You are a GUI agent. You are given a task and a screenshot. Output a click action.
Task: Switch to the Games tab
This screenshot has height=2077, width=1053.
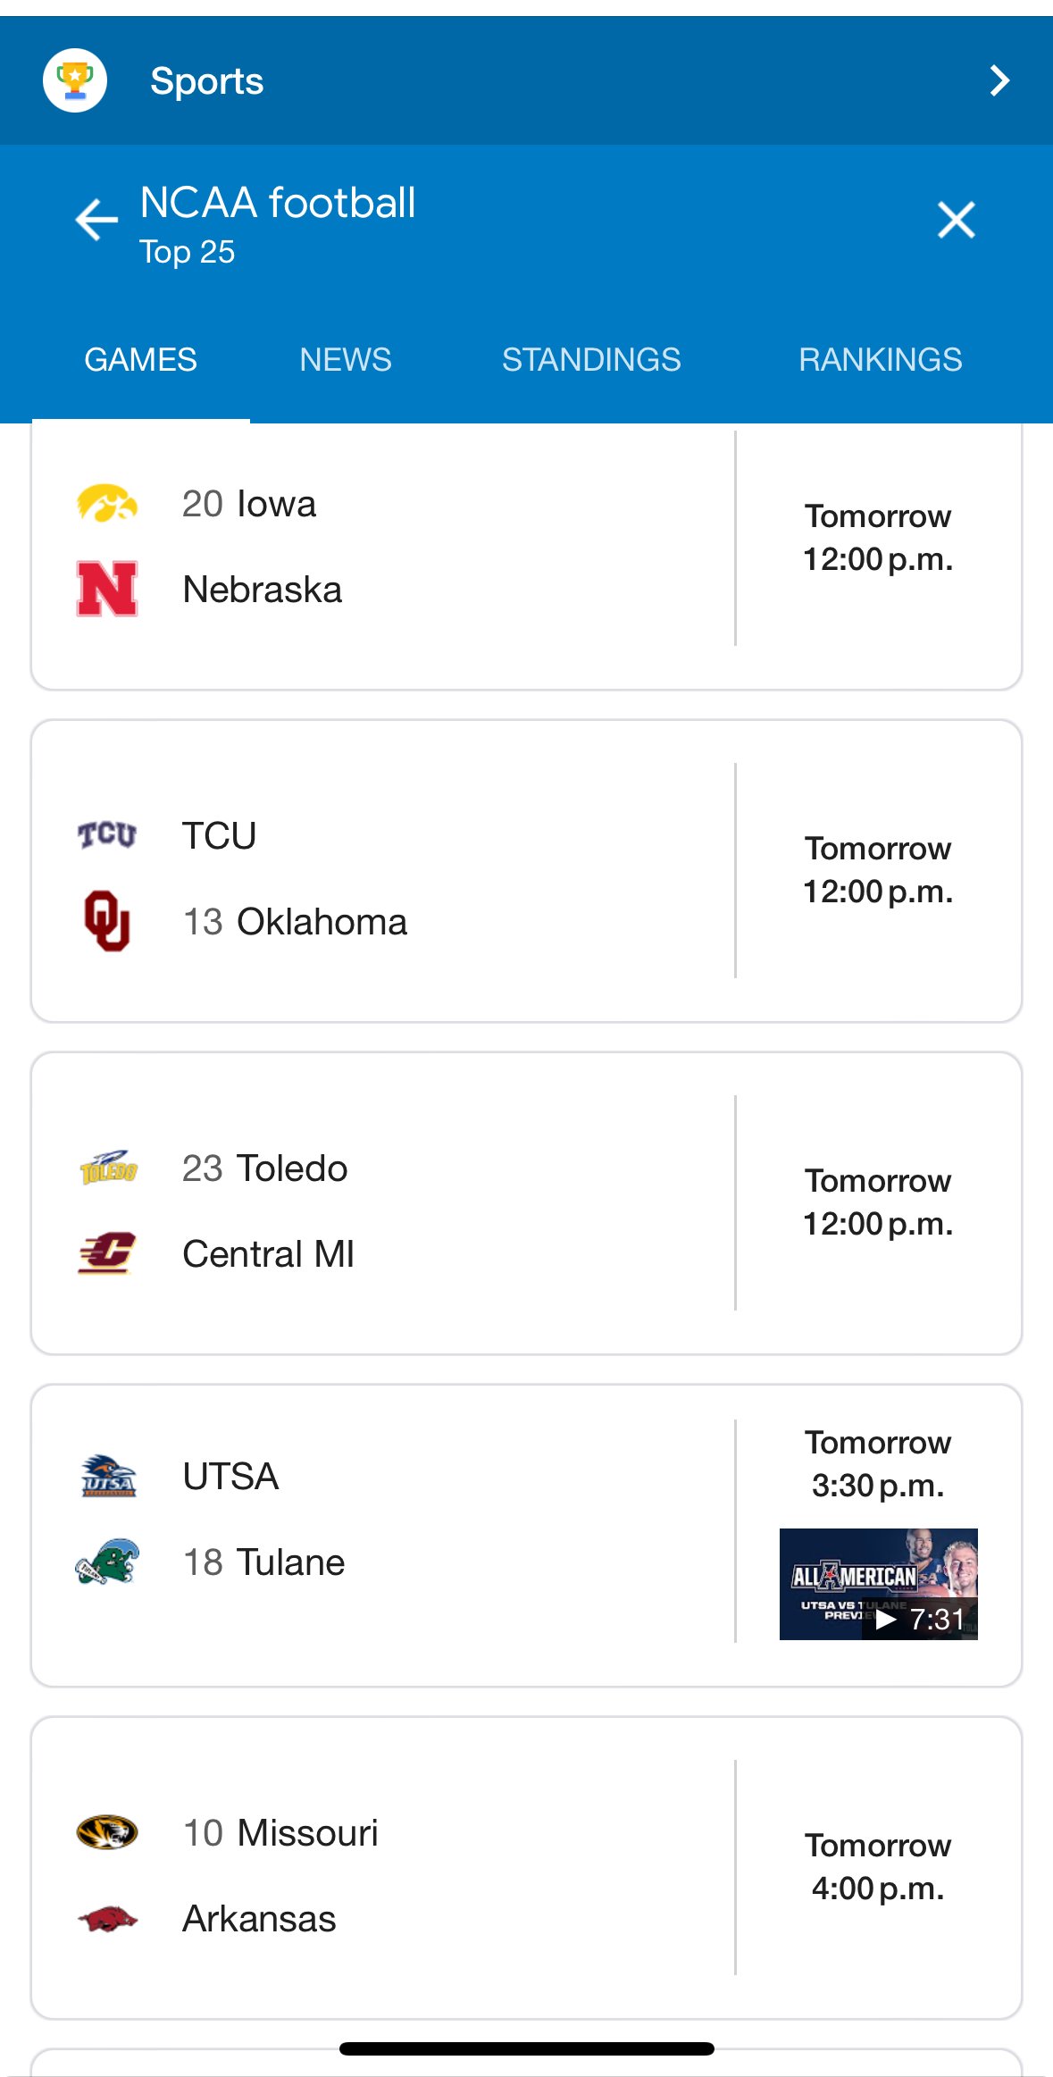pyautogui.click(x=140, y=359)
